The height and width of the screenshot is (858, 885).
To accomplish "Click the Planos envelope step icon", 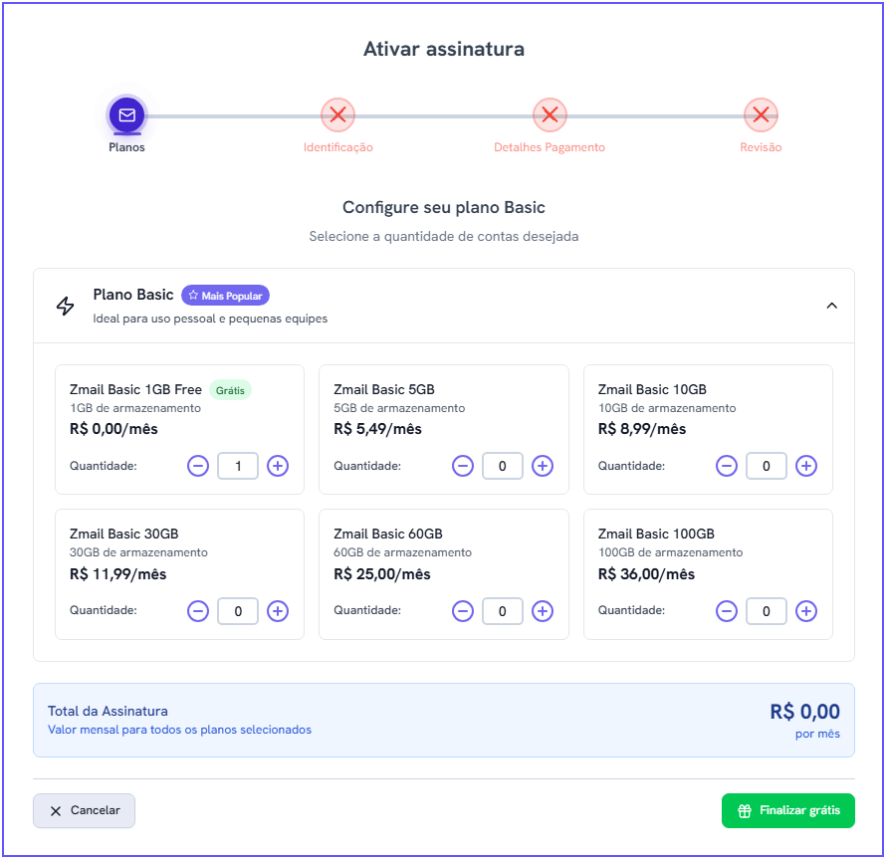I will click(x=127, y=115).
